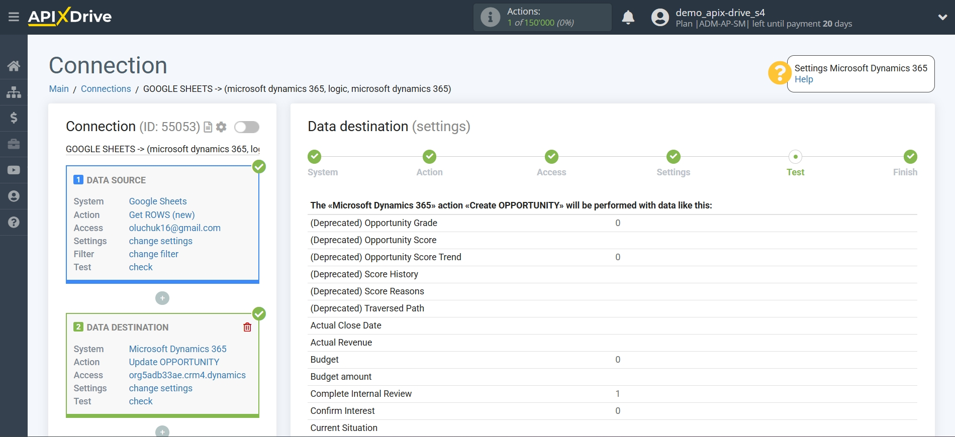Image resolution: width=955 pixels, height=437 pixels.
Task: Click change filter in Data Source
Action: [154, 254]
